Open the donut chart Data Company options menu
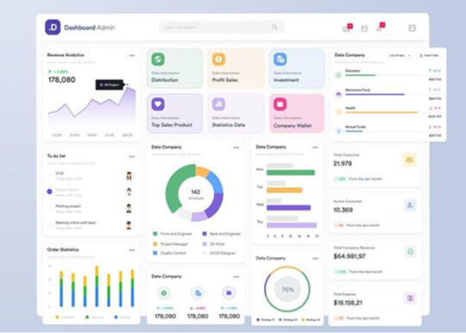The image size is (466, 333). tap(236, 148)
